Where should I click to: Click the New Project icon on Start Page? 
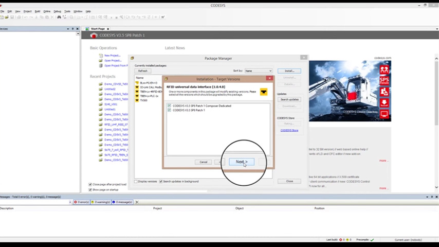click(x=100, y=56)
